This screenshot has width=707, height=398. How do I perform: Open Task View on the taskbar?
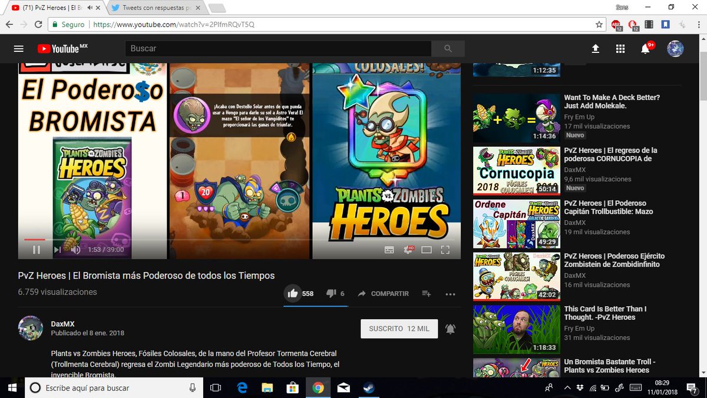(x=216, y=387)
